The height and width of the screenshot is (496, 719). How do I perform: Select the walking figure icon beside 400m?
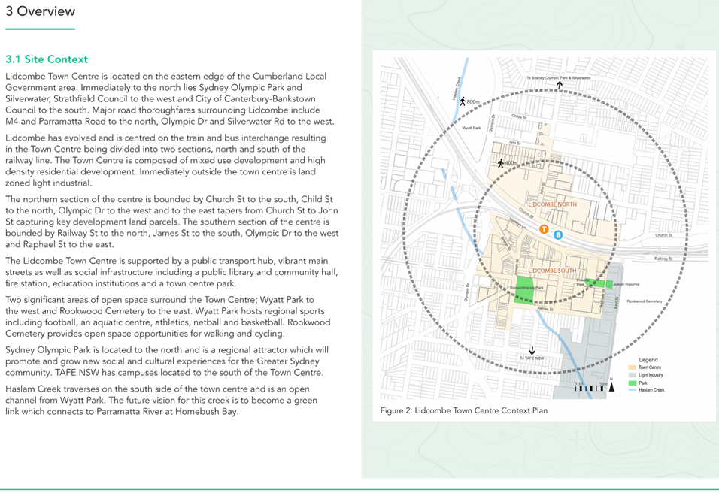(x=501, y=163)
